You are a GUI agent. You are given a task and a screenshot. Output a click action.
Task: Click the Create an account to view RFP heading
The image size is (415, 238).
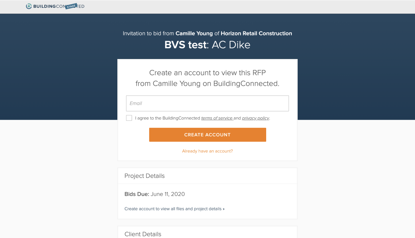(x=207, y=78)
